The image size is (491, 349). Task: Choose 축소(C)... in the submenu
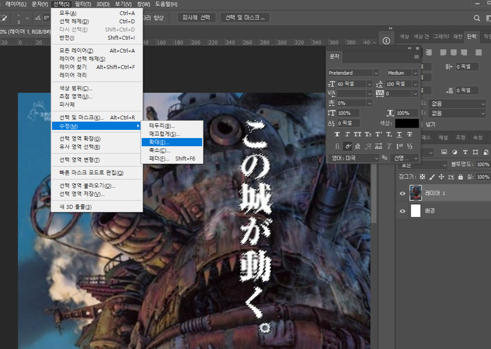172,150
